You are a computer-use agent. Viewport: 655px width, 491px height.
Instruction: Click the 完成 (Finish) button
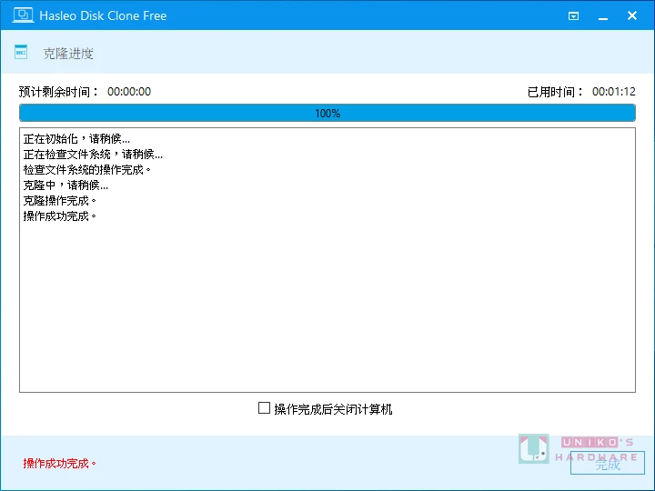pyautogui.click(x=608, y=463)
